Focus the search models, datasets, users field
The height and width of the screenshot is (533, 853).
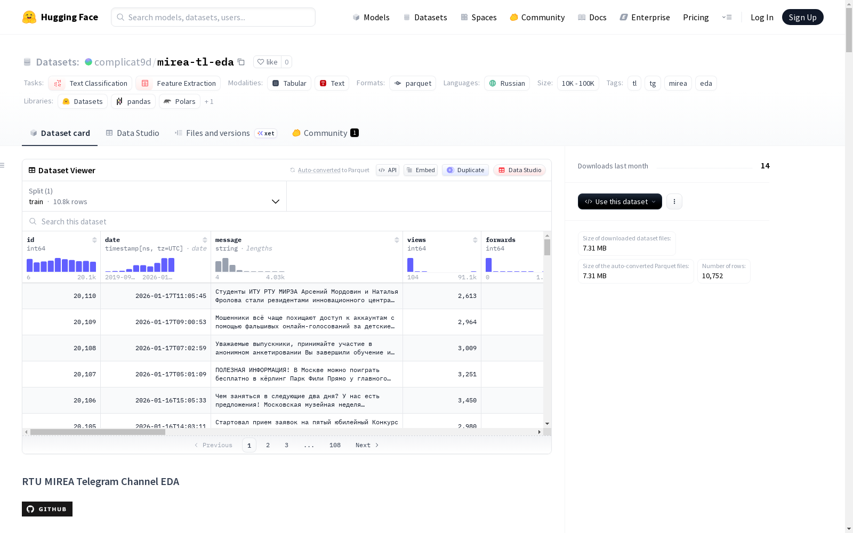[x=213, y=17]
